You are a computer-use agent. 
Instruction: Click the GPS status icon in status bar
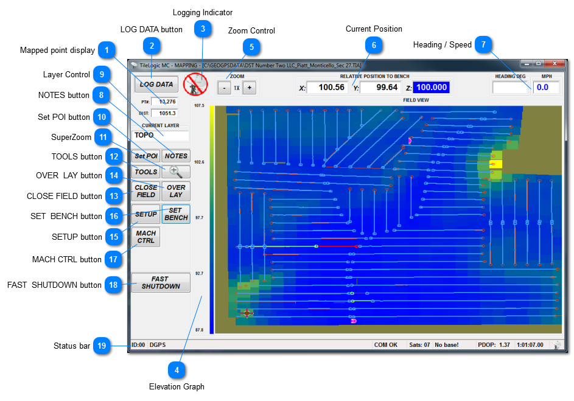pos(556,344)
